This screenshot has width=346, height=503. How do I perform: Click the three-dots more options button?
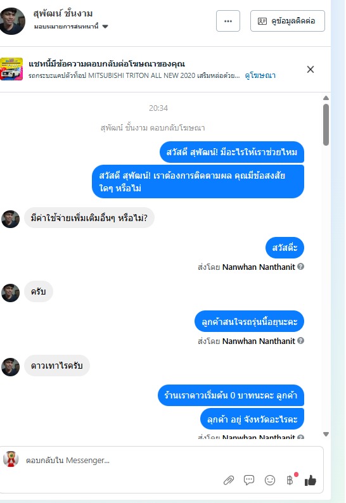point(228,21)
